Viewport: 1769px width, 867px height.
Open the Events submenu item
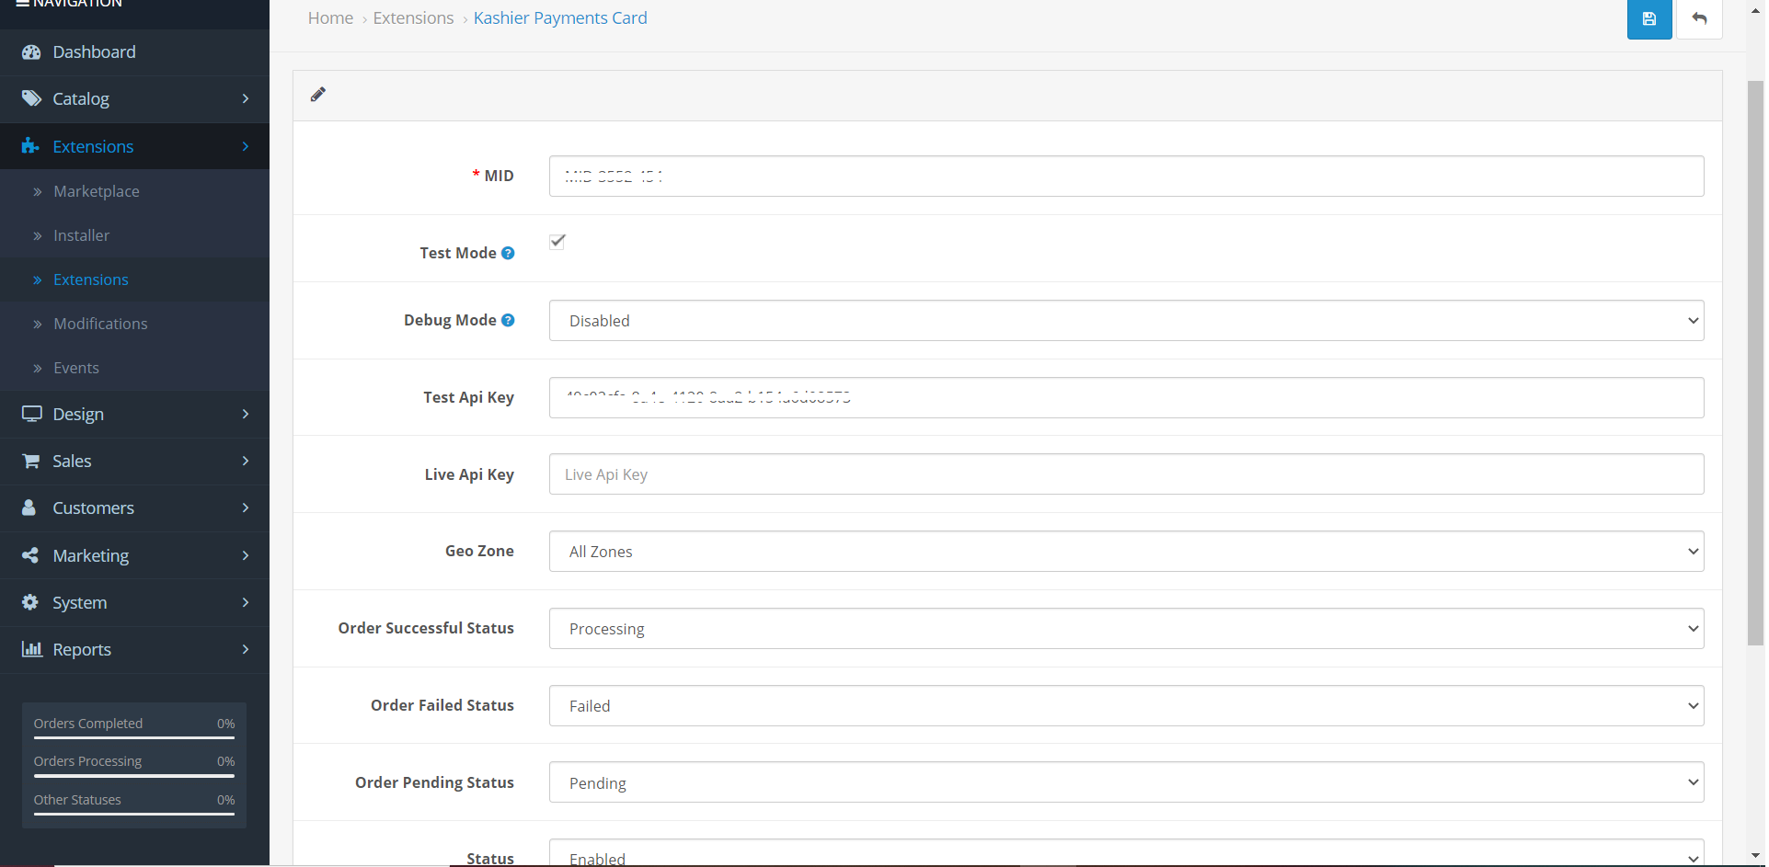click(134, 368)
